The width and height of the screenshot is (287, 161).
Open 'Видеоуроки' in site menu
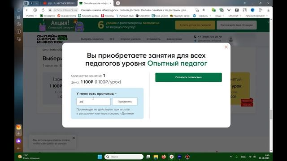tap(174, 39)
